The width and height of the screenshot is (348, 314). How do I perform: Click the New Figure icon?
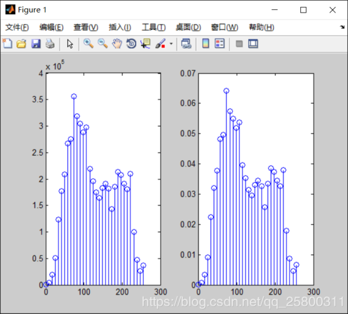coord(8,43)
